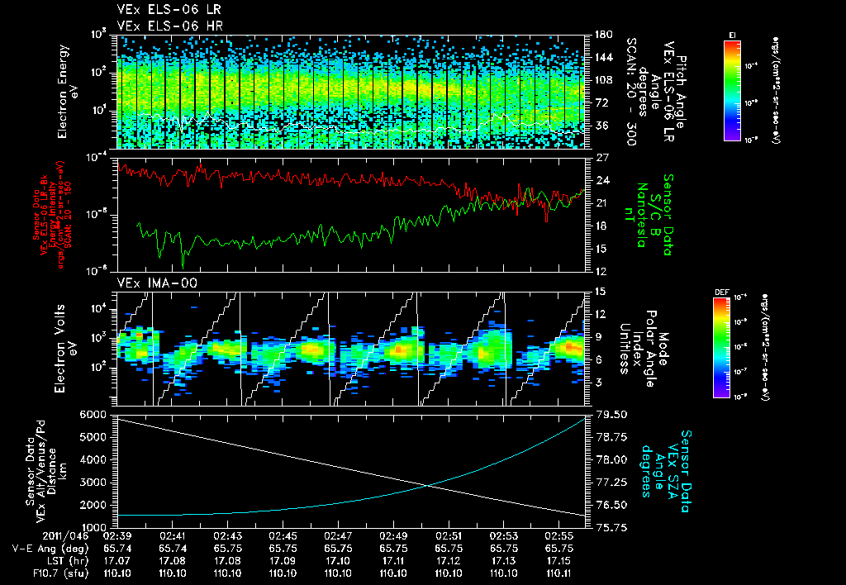Viewport: 846px width, 585px height.
Task: Select the green S/C B Nanotesla axis label
Action: pos(656,213)
